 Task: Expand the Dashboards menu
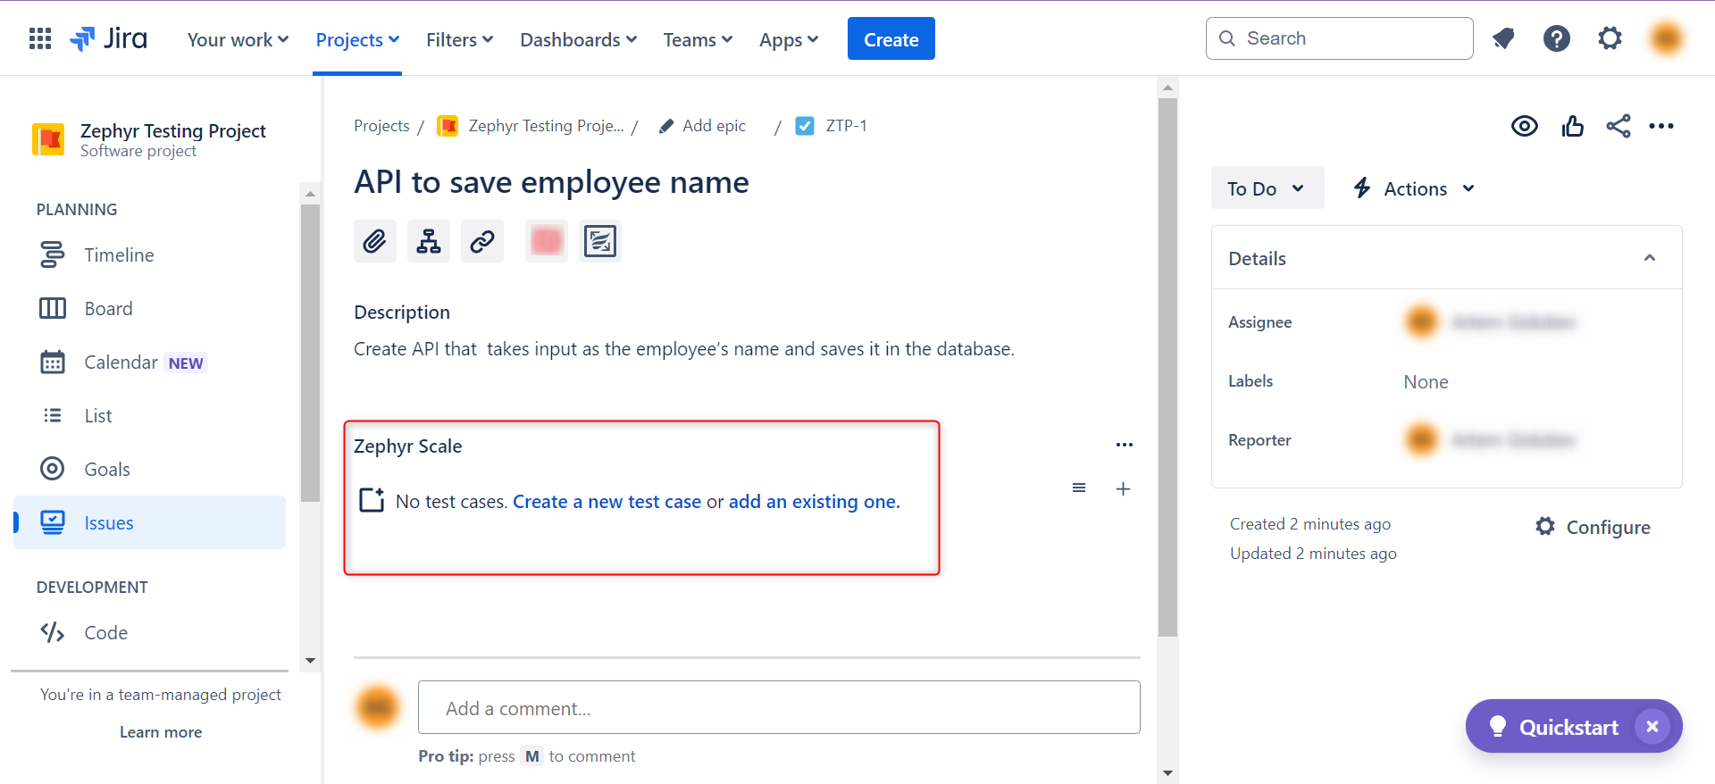click(x=578, y=39)
